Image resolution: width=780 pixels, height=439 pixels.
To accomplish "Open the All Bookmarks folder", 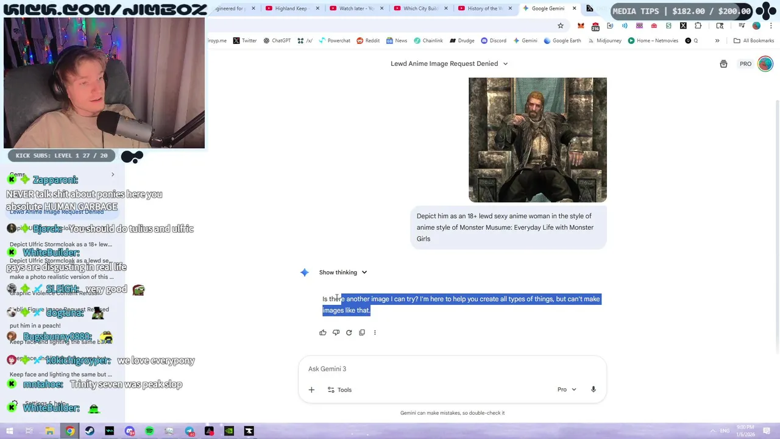I will (754, 41).
